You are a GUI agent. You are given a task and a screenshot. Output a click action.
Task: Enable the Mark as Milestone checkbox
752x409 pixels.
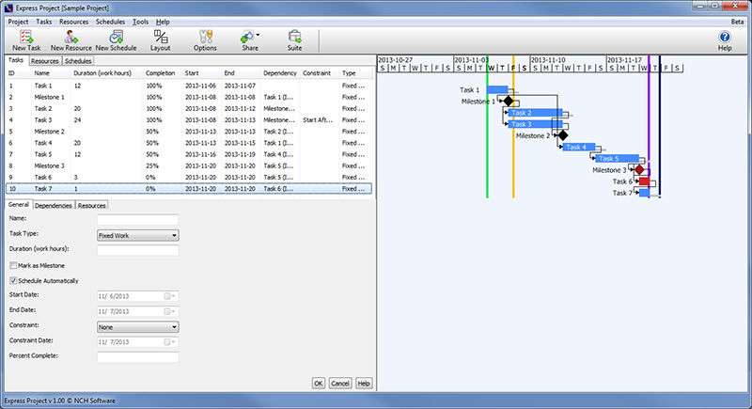[x=13, y=266]
